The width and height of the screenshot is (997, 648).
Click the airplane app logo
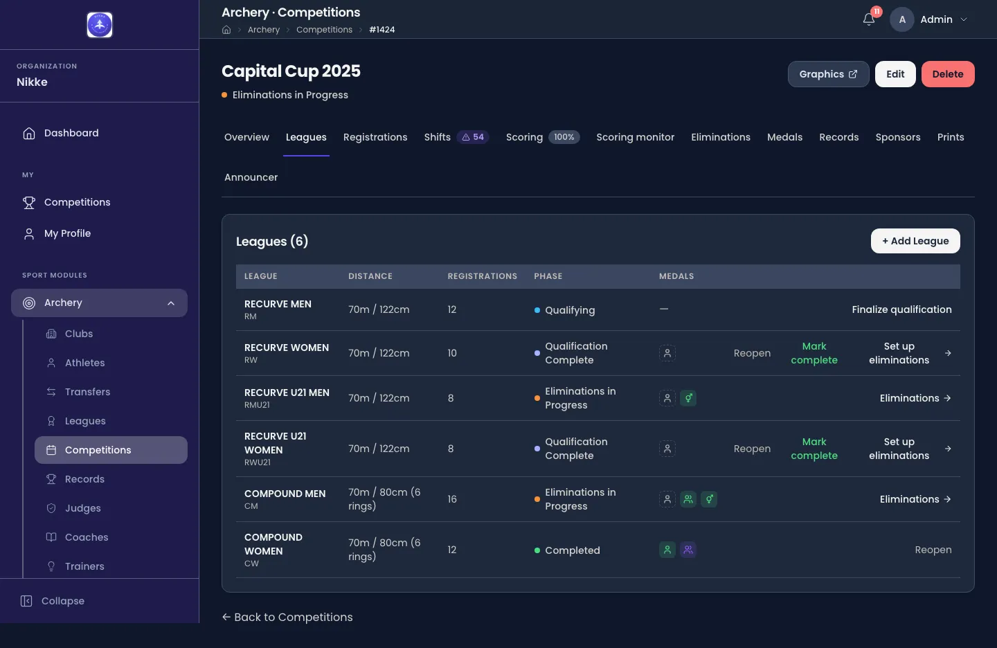tap(100, 25)
